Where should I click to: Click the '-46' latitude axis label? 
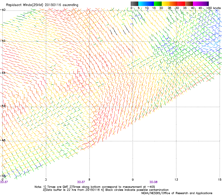pos(3,106)
